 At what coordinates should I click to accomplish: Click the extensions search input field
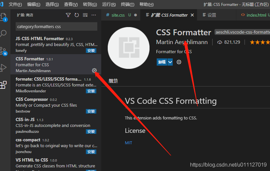click(x=56, y=26)
